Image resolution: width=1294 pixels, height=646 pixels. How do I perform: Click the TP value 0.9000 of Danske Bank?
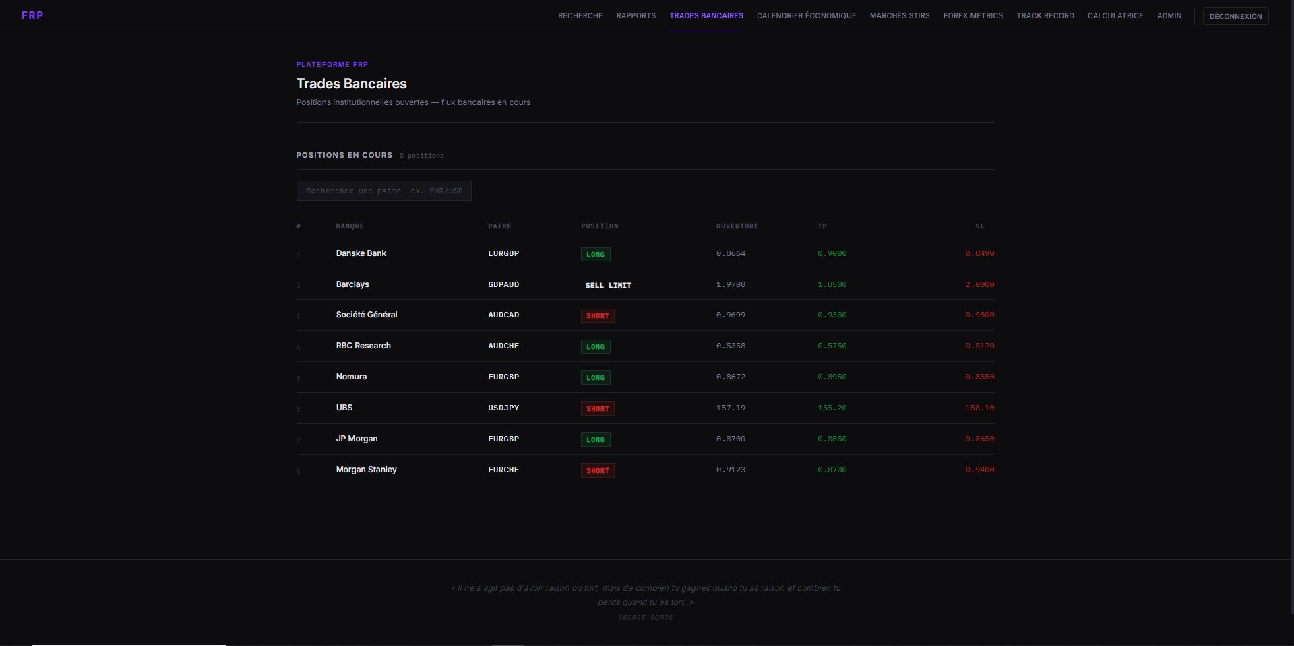pos(833,253)
